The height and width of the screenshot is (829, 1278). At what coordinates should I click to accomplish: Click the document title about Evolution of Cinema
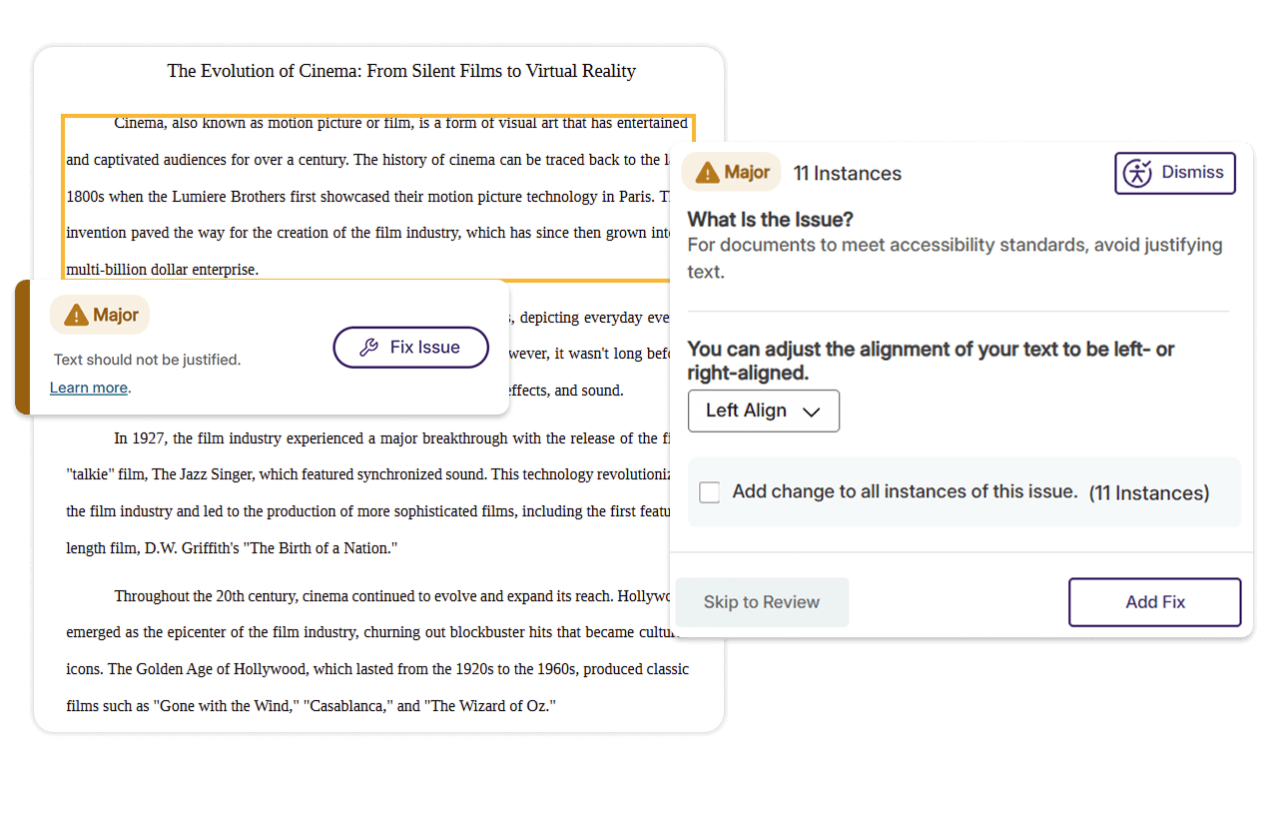click(x=400, y=71)
